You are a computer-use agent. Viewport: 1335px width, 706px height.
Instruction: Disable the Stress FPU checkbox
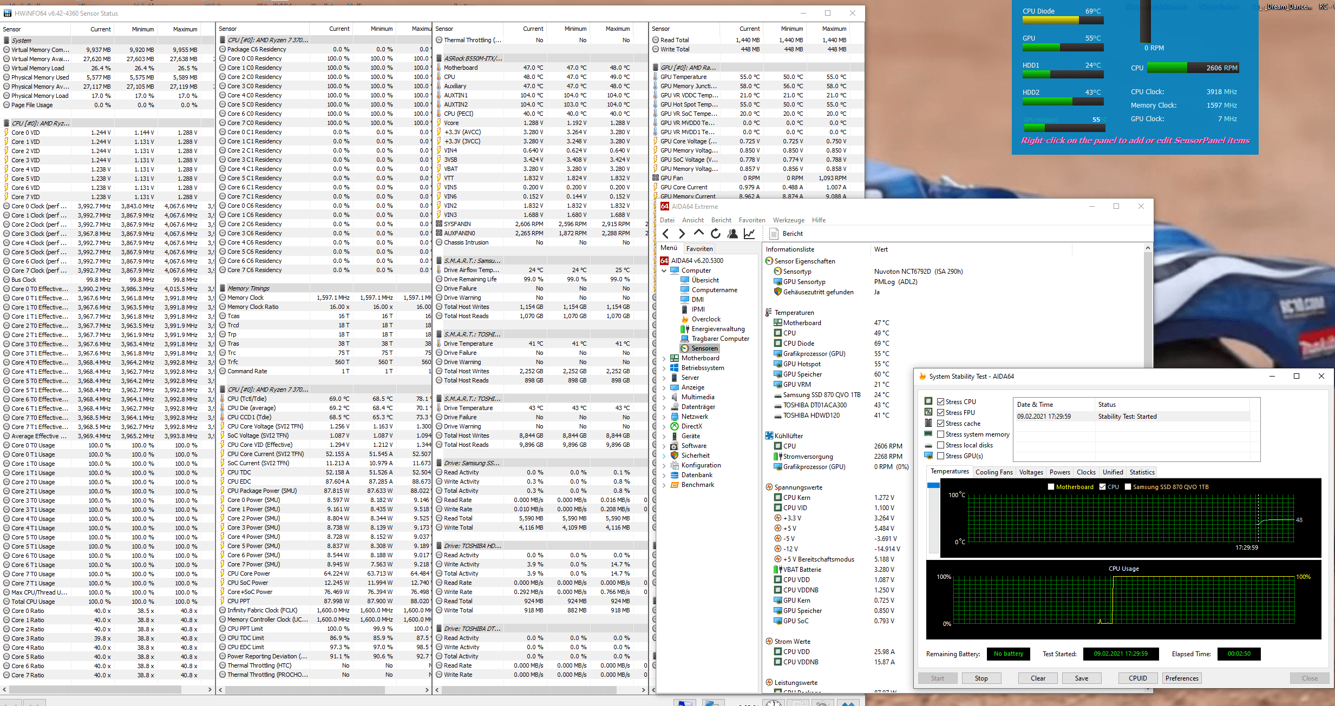tap(941, 413)
